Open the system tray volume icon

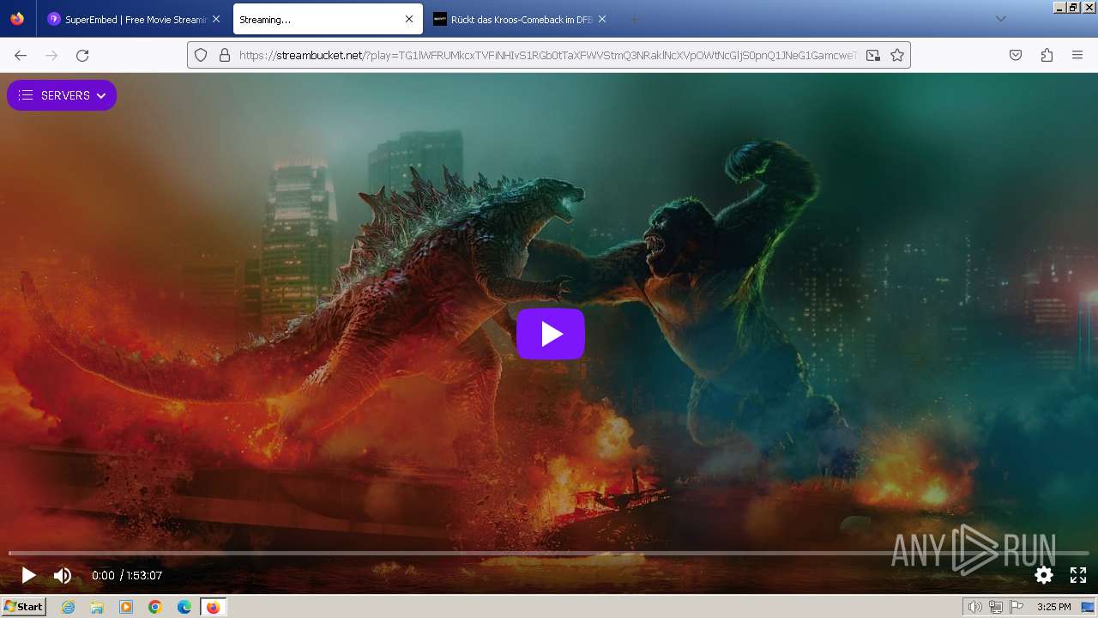[974, 607]
